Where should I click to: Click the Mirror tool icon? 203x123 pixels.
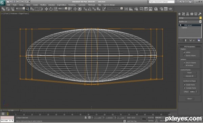click(126, 9)
